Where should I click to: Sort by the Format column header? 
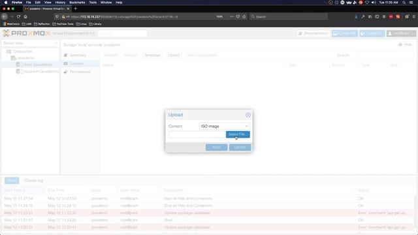pos(338,65)
